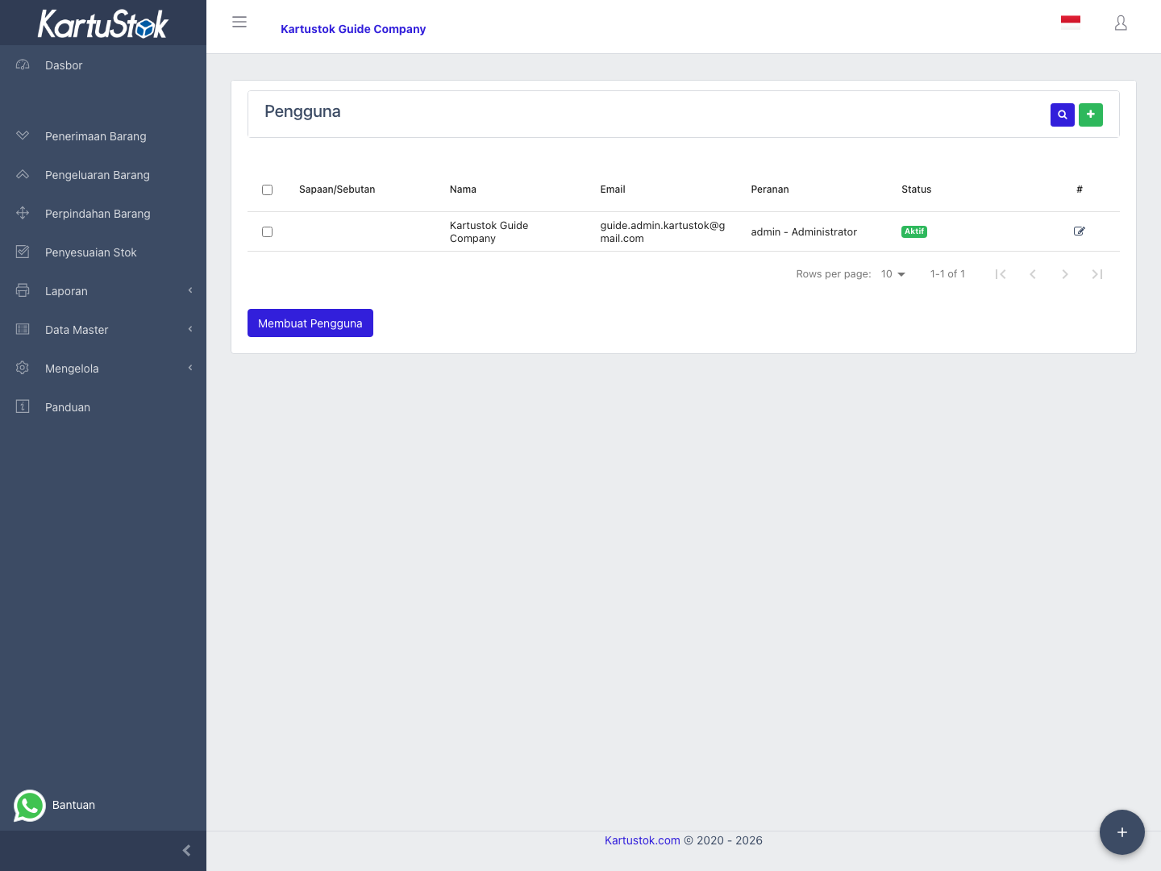Click the Mengelola gear icon

coord(23,368)
